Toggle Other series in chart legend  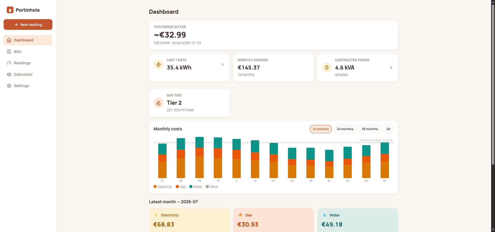point(212,187)
